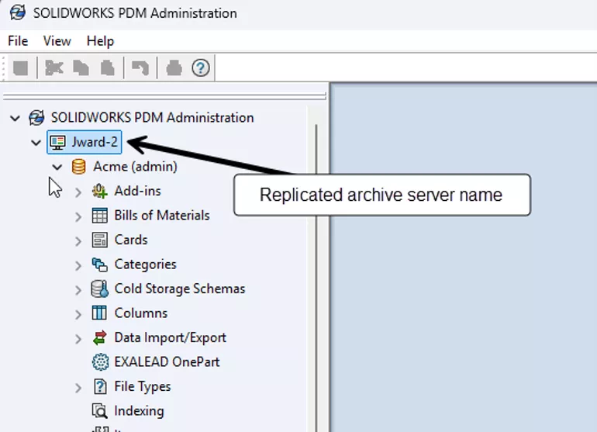Click the Copy toolbar icon
597x432 pixels.
tap(81, 68)
